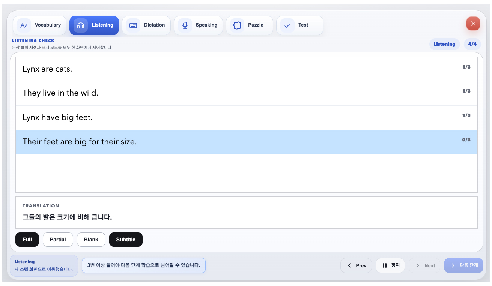492x286 pixels.
Task: Click the puzzle piece icon
Action: tap(237, 25)
